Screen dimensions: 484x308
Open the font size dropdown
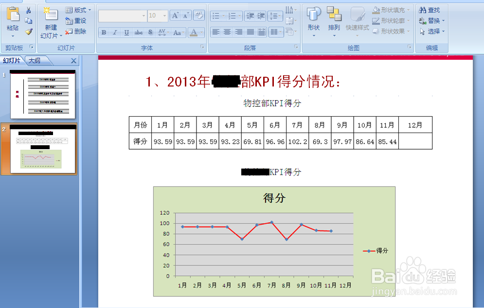164,16
